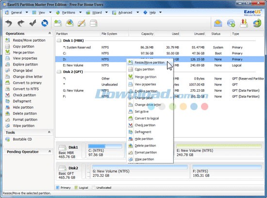Open the Advanced menu dropdown arrow
Screen dimensions: 267x198
point(137,13)
